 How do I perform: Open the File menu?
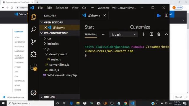(40, 8)
